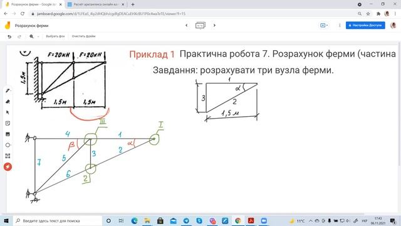The width and height of the screenshot is (401, 226).
Task: Click Очистить фрейм button
Action: (83, 36)
